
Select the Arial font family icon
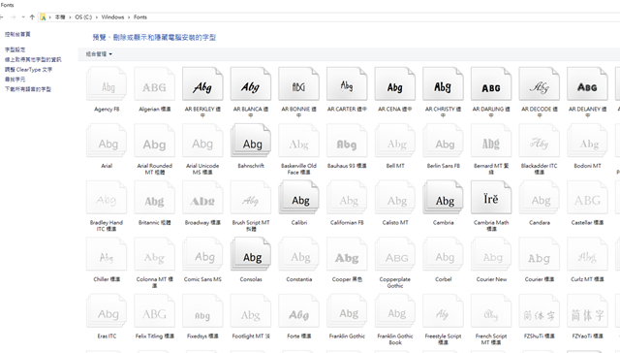pyautogui.click(x=107, y=141)
